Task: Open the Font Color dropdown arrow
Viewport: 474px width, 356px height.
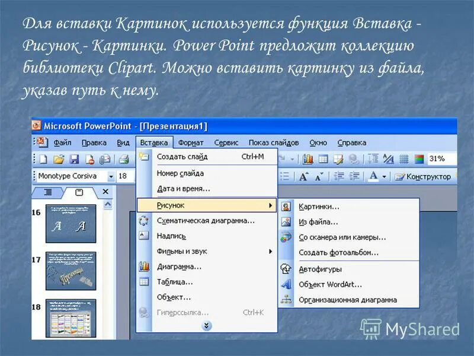Action: pyautogui.click(x=384, y=176)
